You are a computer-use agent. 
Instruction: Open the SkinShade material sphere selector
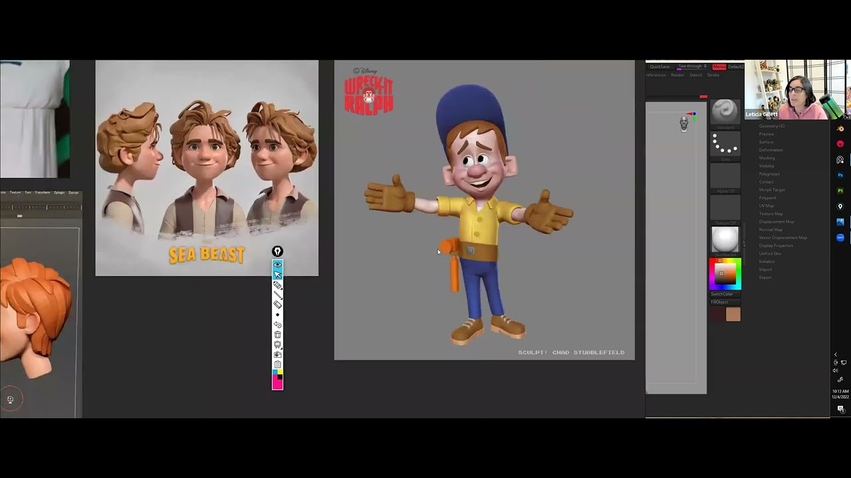point(725,239)
